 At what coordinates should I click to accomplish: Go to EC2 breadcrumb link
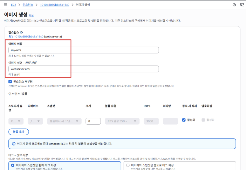13,5
